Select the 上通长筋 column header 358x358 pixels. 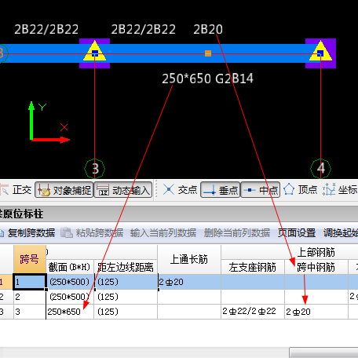(189, 259)
